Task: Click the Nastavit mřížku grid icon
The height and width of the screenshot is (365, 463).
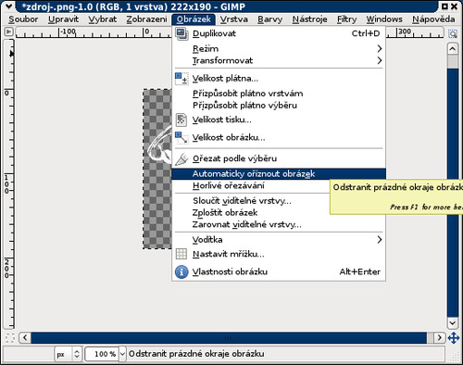Action: [181, 254]
